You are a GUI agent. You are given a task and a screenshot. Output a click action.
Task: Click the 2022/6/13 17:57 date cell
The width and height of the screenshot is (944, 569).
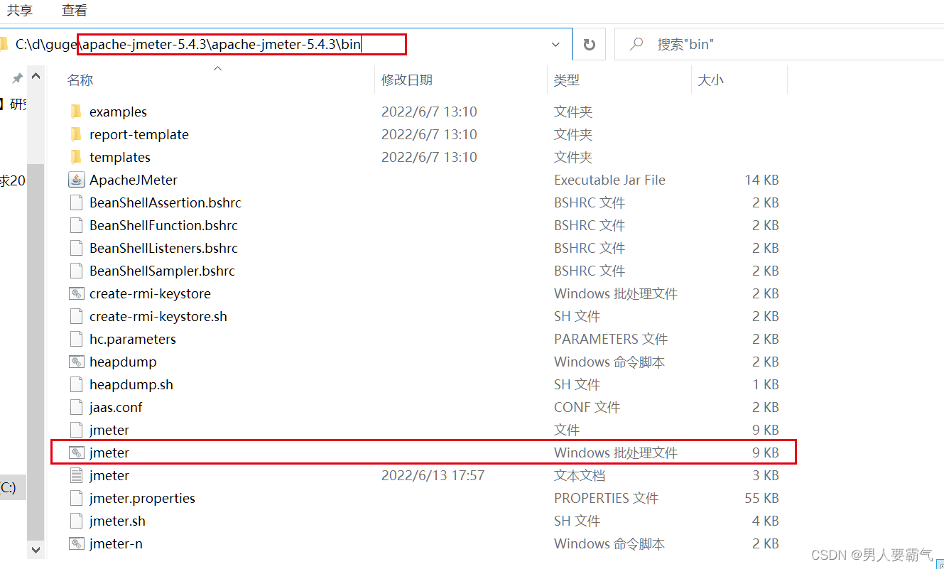[x=433, y=475]
